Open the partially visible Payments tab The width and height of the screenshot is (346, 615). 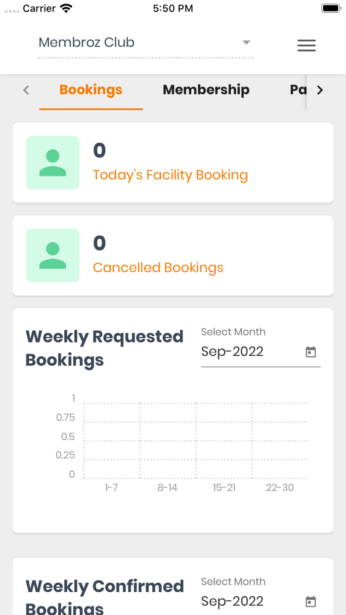click(300, 90)
